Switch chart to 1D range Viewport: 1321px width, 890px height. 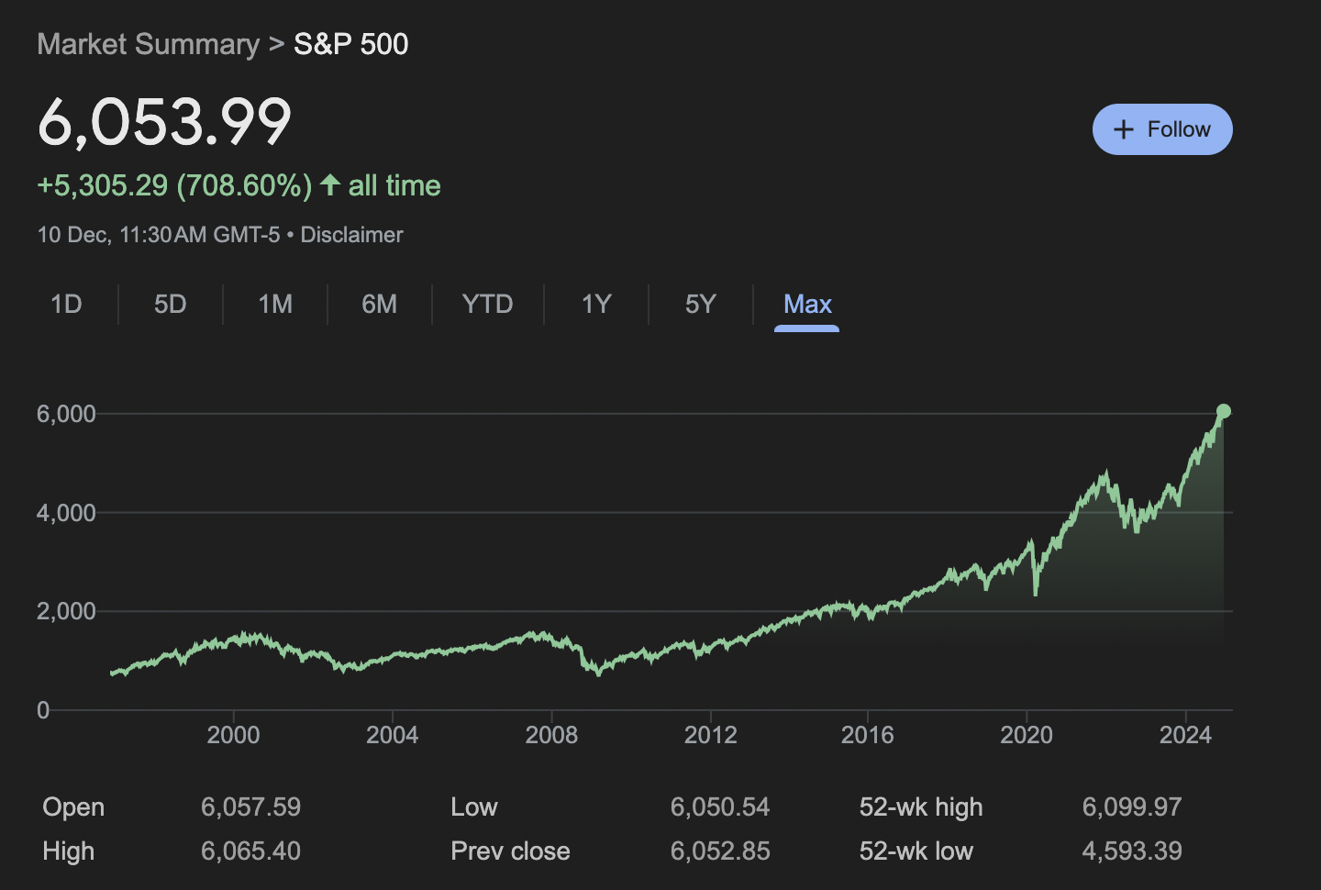[66, 304]
